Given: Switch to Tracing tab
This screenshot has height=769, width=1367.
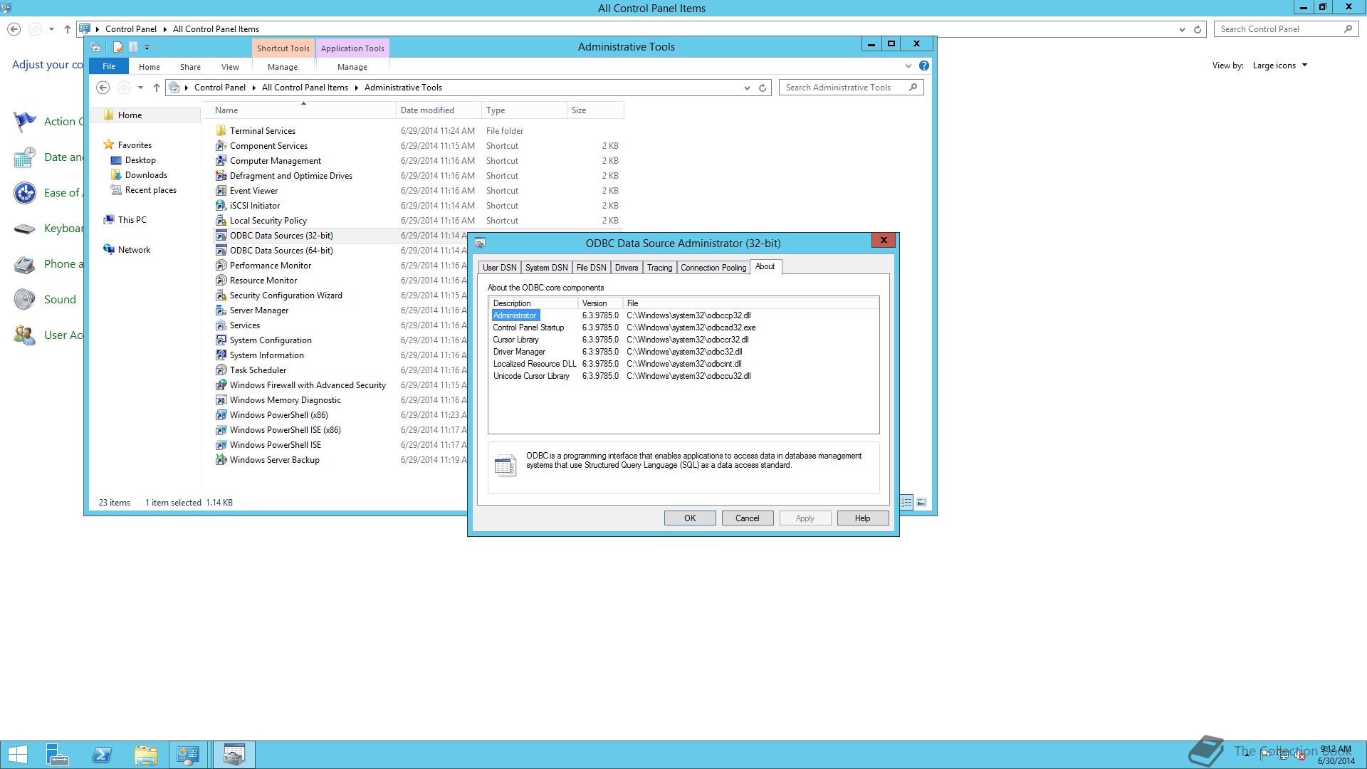Looking at the screenshot, I should pos(659,267).
